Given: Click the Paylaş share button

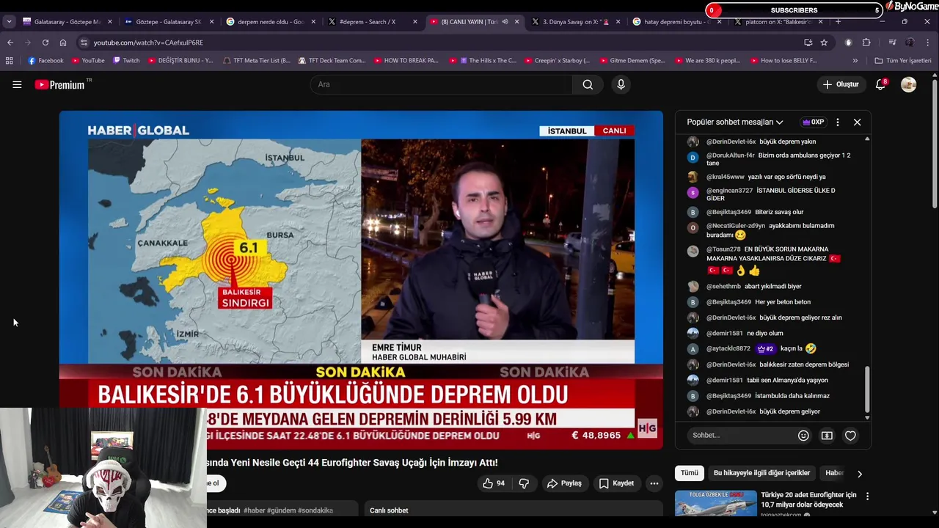Looking at the screenshot, I should point(563,483).
